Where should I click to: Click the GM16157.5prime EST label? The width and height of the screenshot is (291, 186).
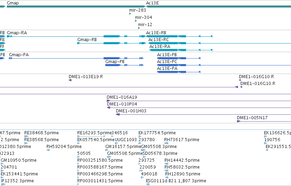pos(123,147)
